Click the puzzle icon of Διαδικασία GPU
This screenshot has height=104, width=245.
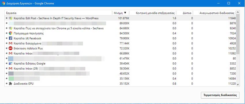tap(10, 84)
